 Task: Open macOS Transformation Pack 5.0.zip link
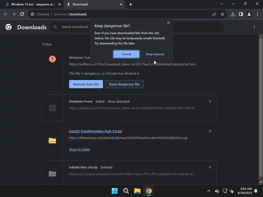coord(96,131)
